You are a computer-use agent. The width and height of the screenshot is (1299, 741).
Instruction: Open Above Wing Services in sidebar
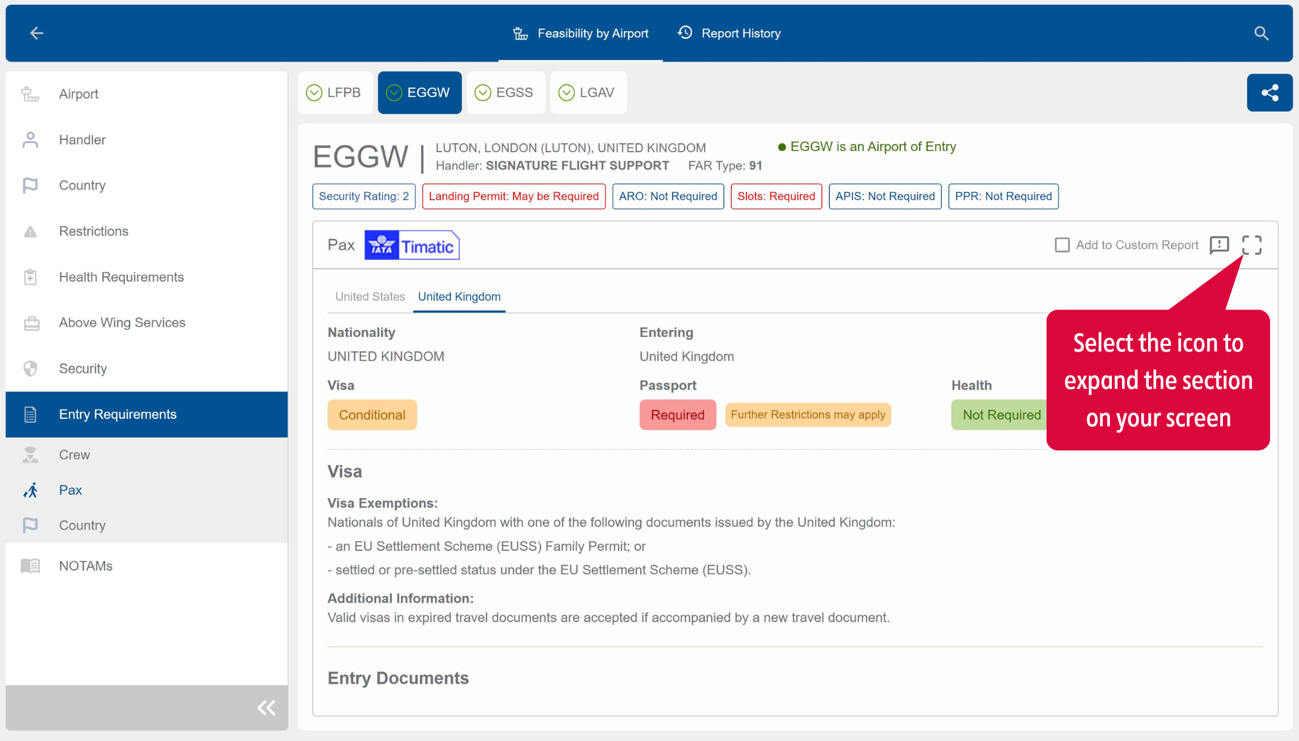pyautogui.click(x=147, y=322)
